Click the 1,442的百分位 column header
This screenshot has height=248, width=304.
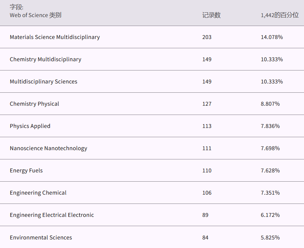[279, 15]
